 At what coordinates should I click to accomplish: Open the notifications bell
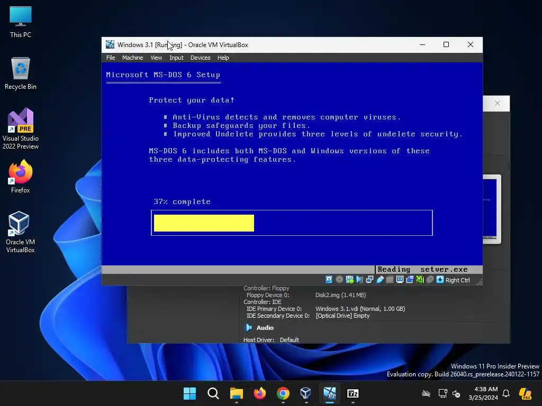[506, 393]
